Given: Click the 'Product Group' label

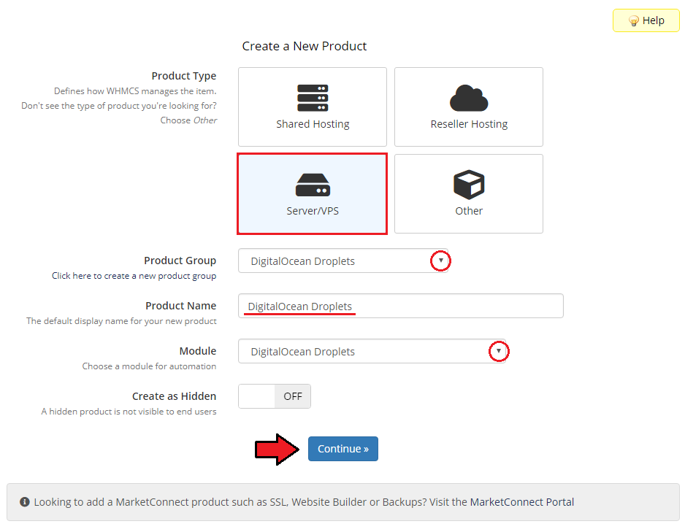Looking at the screenshot, I should tap(180, 261).
